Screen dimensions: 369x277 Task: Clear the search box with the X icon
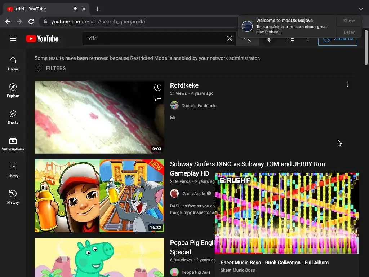(230, 39)
